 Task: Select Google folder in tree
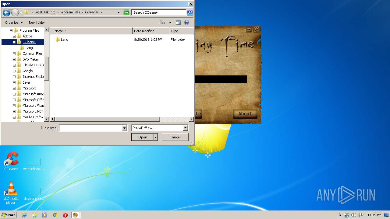click(x=27, y=71)
